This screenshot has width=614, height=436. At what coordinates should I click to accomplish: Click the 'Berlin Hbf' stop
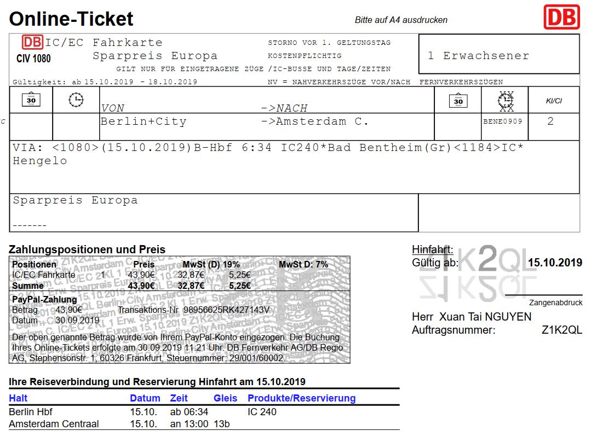pos(31,412)
